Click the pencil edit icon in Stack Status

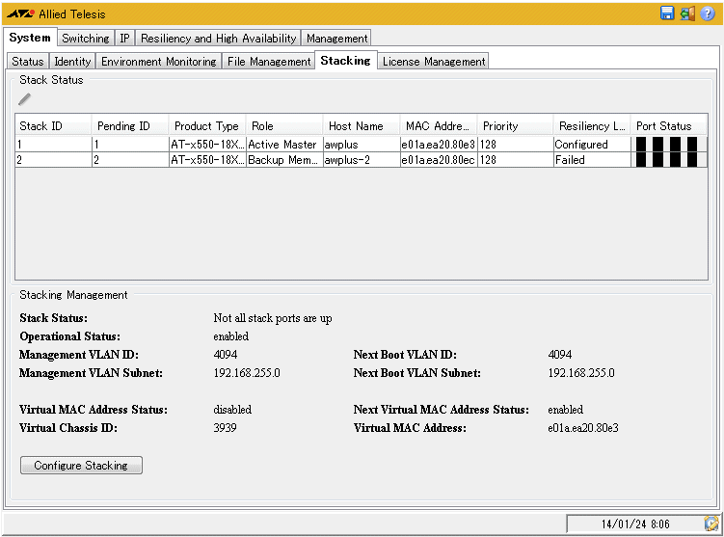[x=24, y=98]
